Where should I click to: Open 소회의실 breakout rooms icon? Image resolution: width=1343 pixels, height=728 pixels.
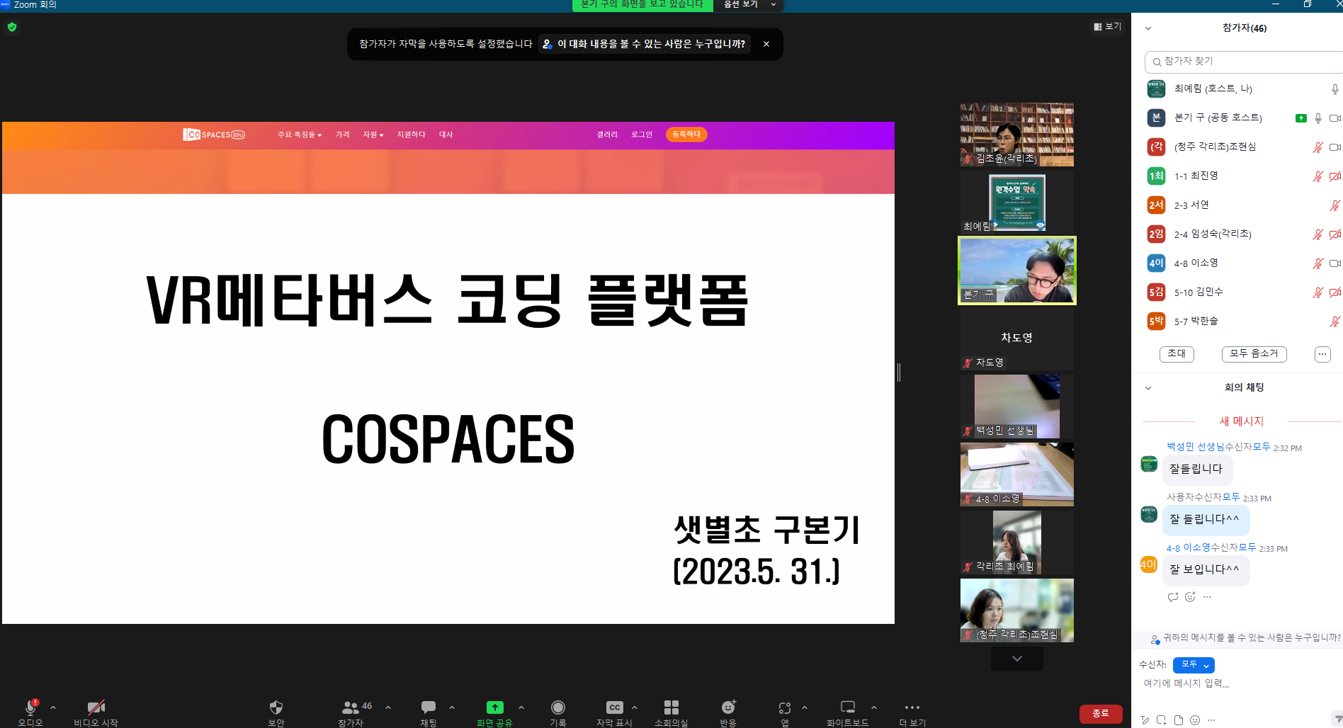click(671, 707)
